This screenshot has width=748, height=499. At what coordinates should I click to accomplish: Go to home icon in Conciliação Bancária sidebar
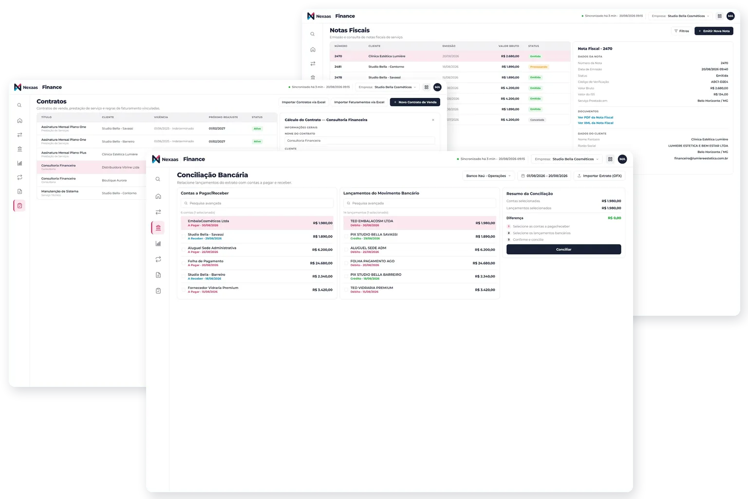coord(158,196)
